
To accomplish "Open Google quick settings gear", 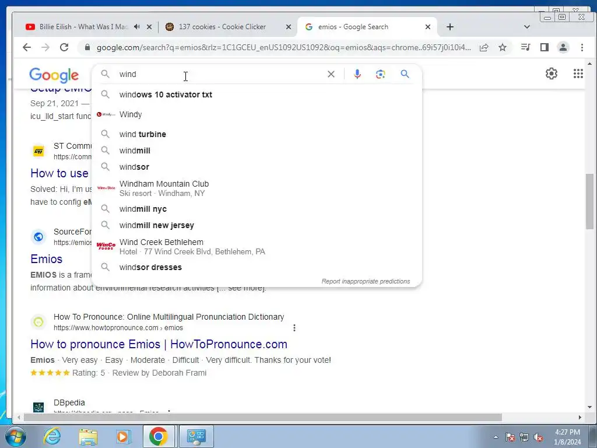I will point(552,73).
